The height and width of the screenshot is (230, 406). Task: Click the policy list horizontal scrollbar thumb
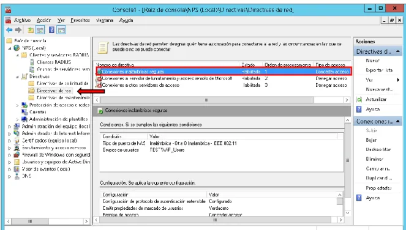click(206, 100)
